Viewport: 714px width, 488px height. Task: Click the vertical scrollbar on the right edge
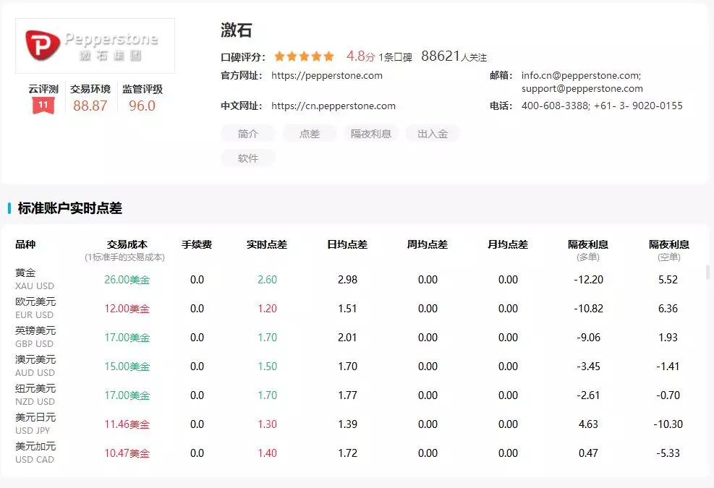708,272
